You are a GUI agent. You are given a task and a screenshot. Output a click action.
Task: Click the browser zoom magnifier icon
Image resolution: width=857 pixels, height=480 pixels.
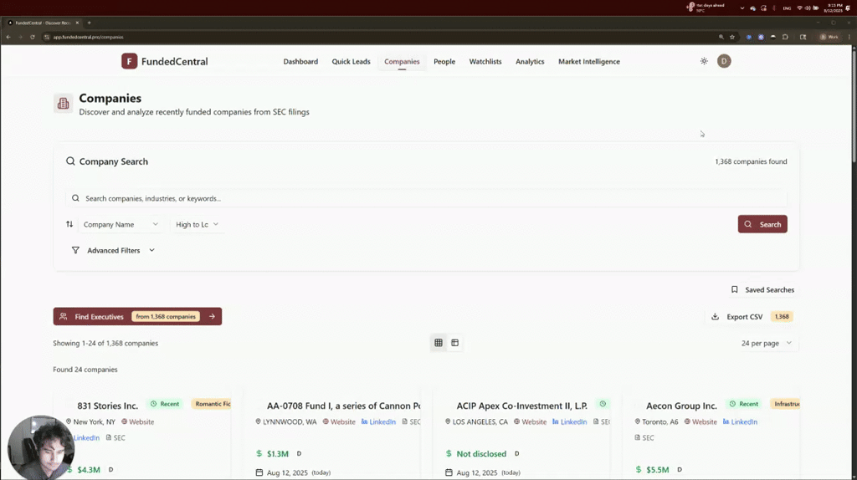721,37
